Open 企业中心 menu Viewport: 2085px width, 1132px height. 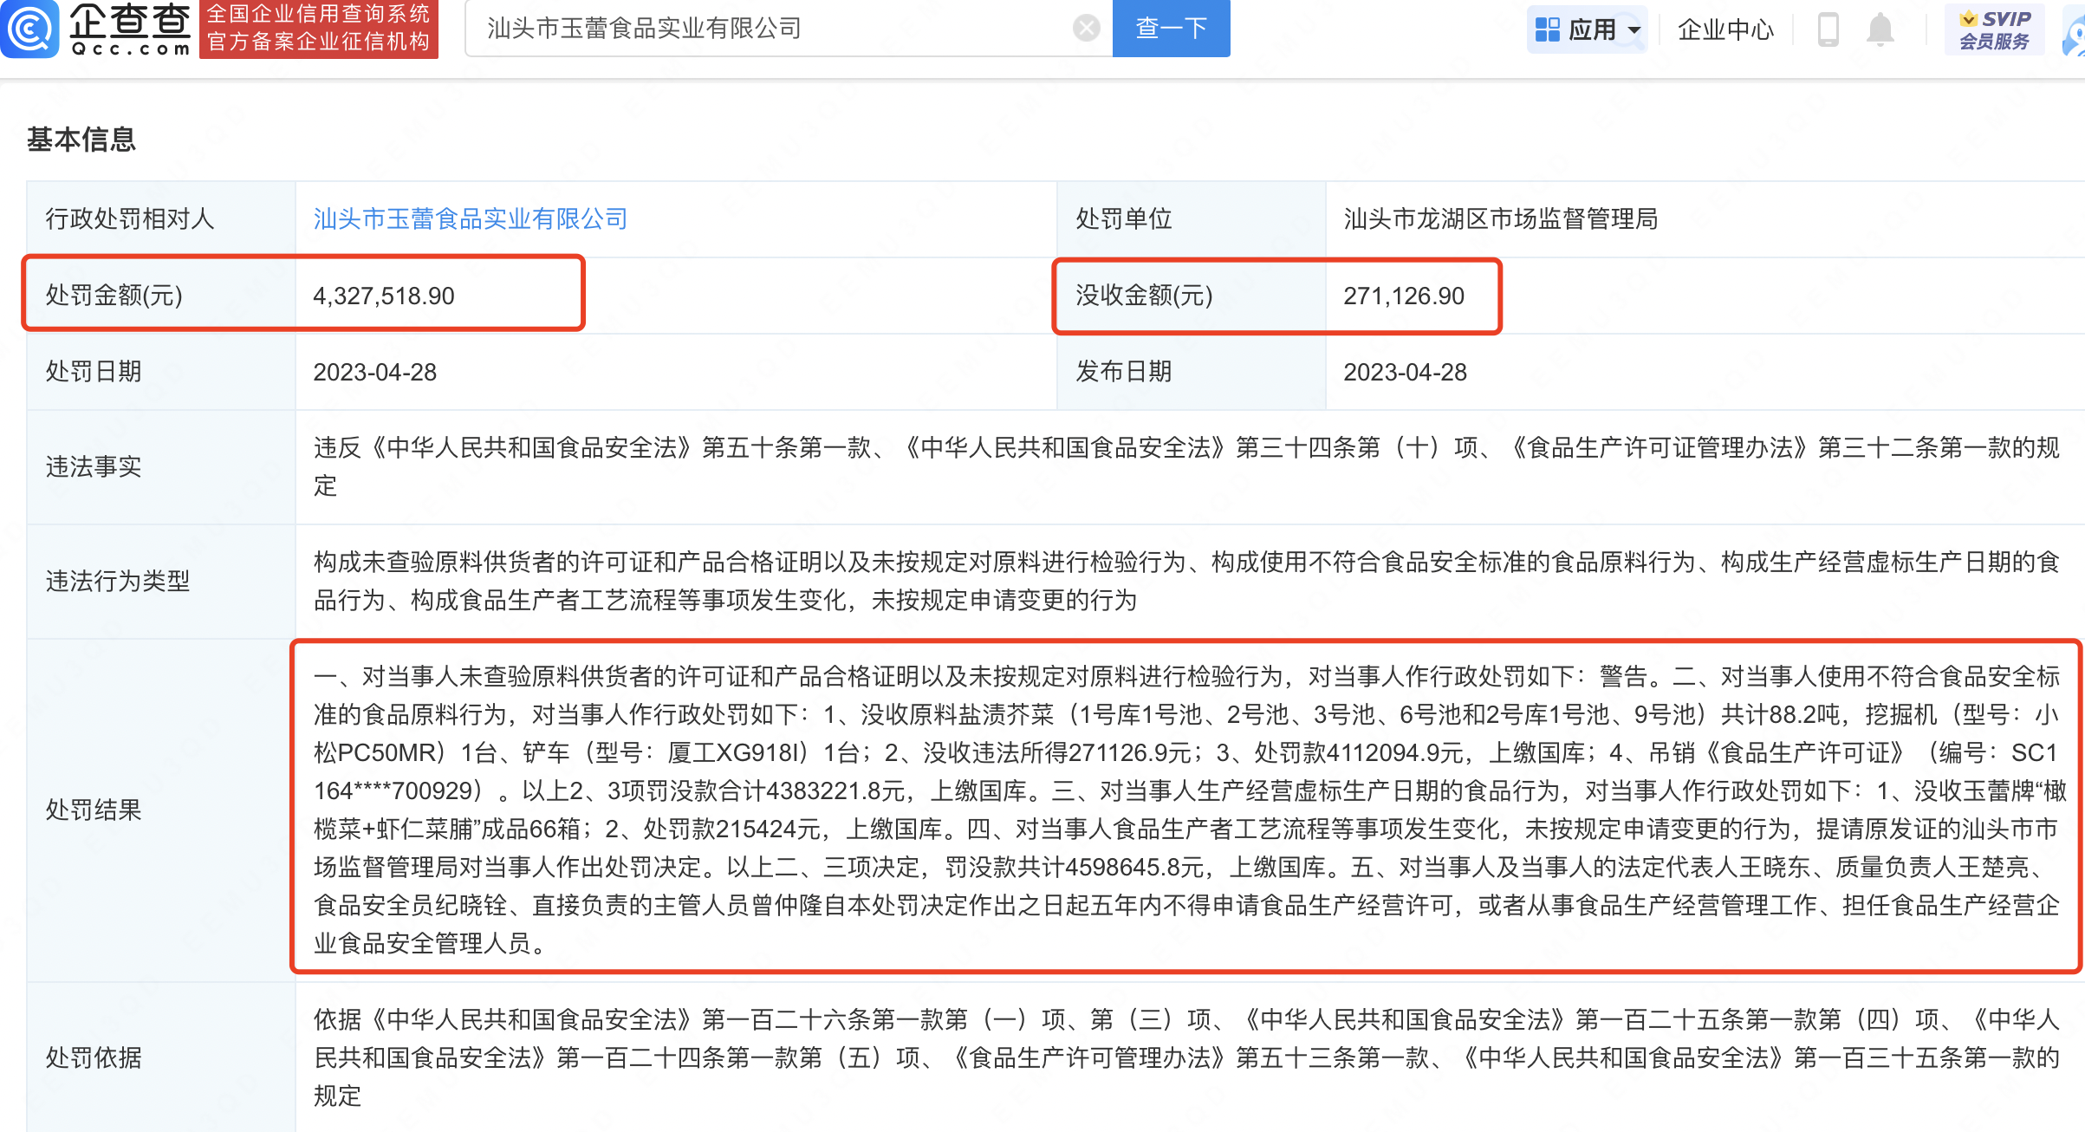click(1725, 29)
